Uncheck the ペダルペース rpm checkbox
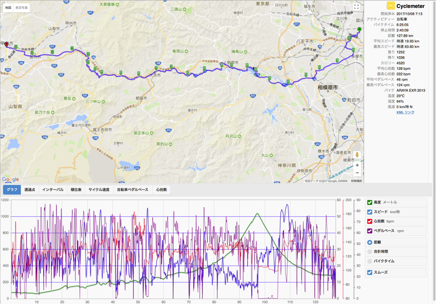This screenshot has height=304, width=436. pyautogui.click(x=370, y=231)
